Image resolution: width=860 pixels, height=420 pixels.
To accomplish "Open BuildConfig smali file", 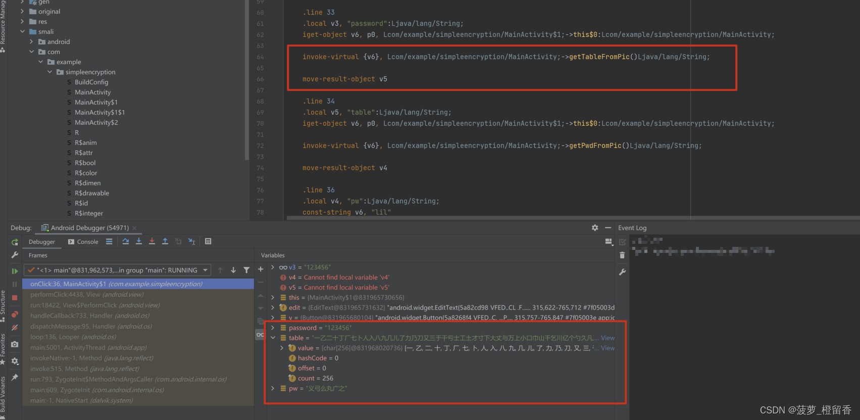I will coord(91,82).
